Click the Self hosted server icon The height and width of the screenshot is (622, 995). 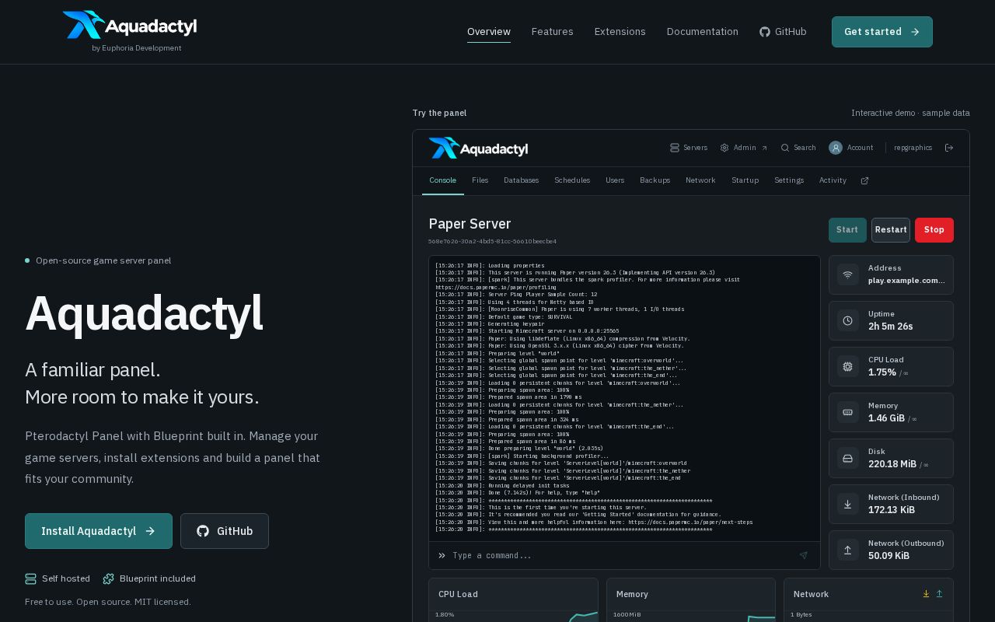31,578
